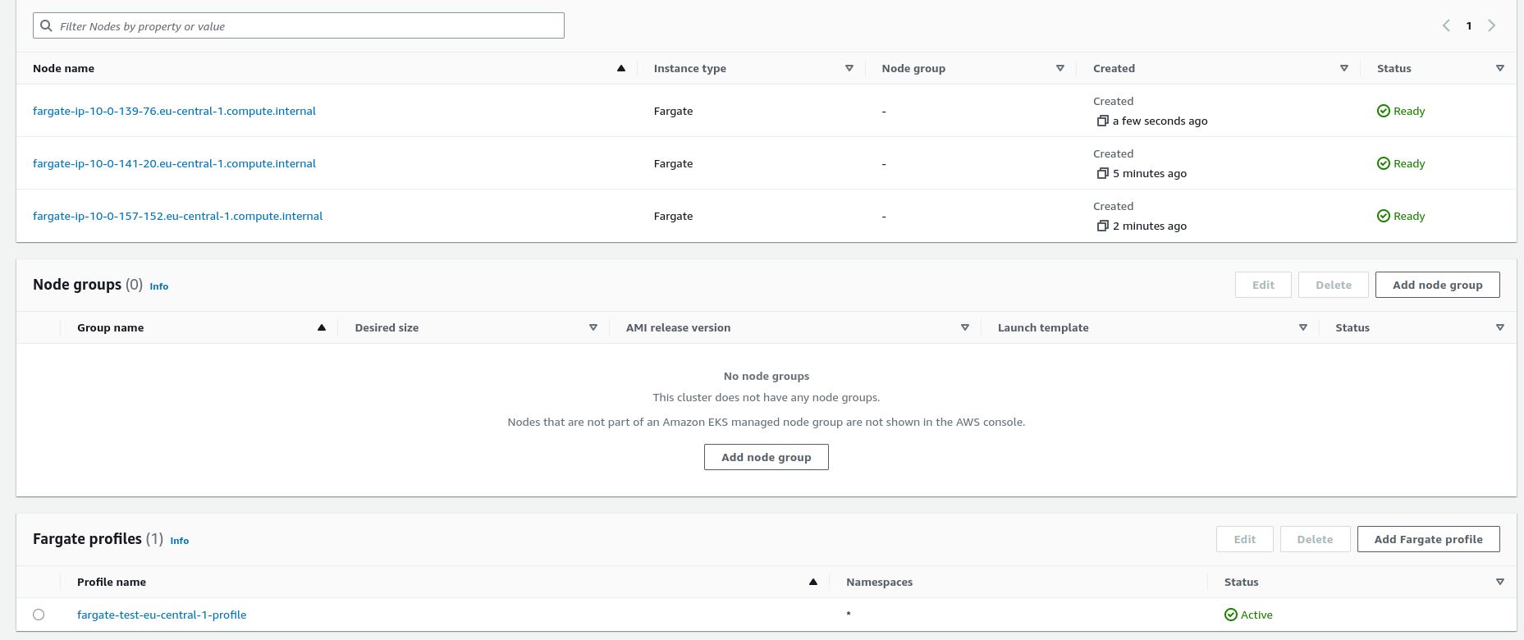The width and height of the screenshot is (1524, 640).
Task: Click Fargate instance type of node 10-0-157-152
Action: click(673, 216)
